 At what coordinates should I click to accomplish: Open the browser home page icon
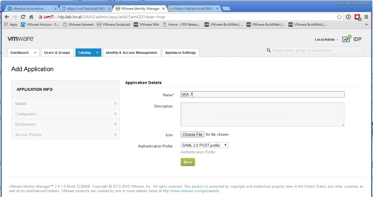tap(31, 17)
